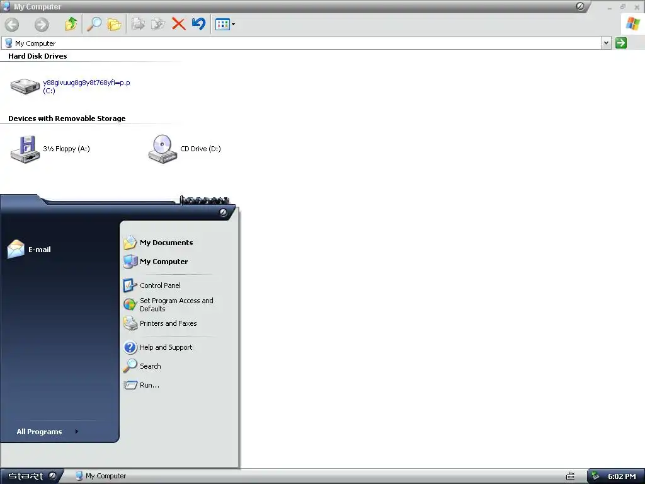This screenshot has height=484, width=645.
Task: Select the 3½ Floppy (A:) drive
Action: [x=50, y=149]
